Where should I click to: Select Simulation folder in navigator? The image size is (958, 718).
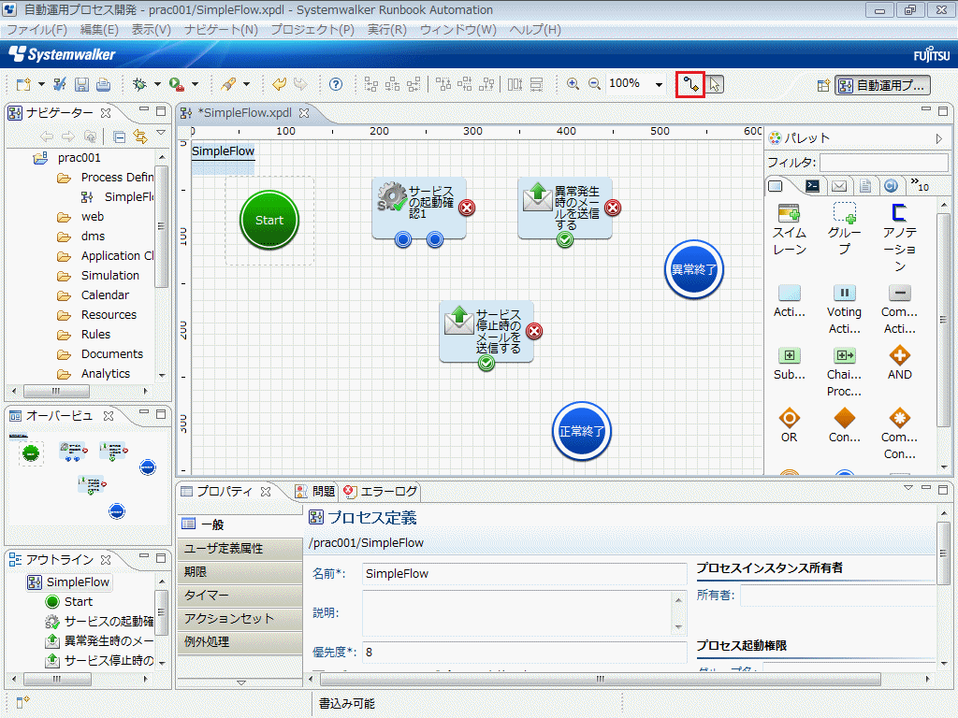point(98,276)
